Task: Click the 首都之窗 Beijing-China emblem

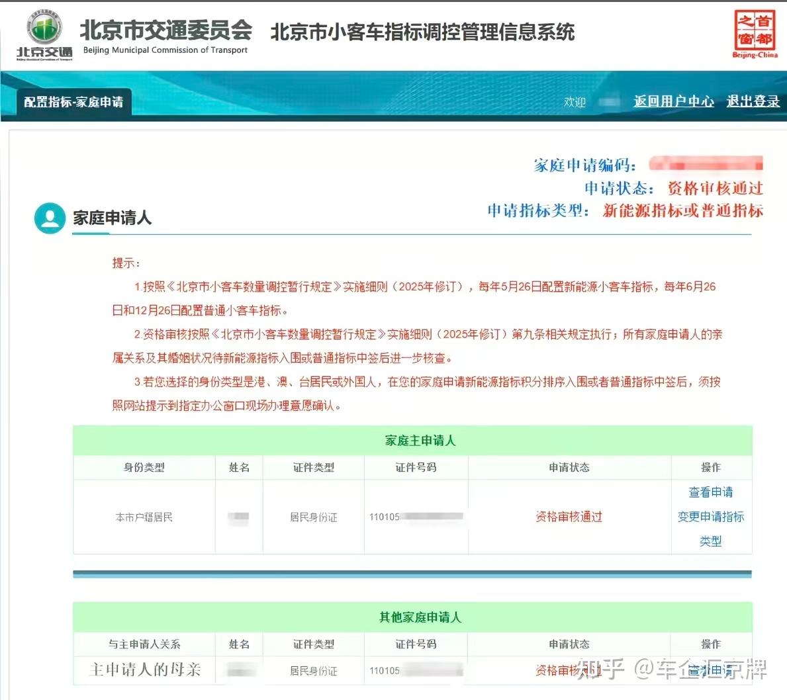Action: pyautogui.click(x=755, y=34)
